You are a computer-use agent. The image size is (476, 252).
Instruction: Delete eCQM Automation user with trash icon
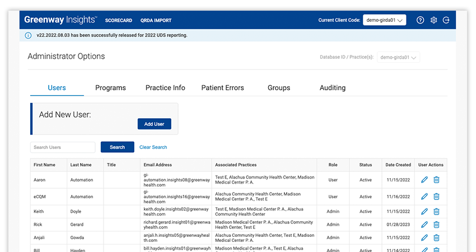coord(436,197)
